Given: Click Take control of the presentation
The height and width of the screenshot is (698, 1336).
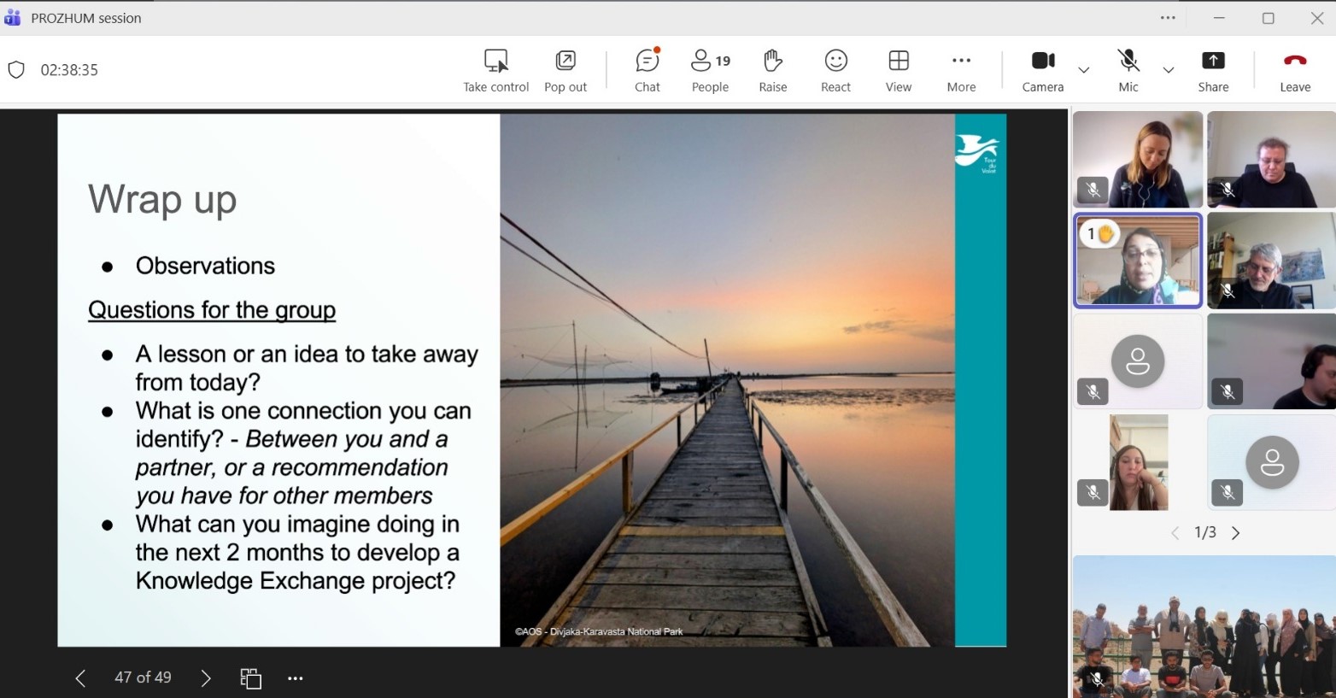Looking at the screenshot, I should click(495, 70).
